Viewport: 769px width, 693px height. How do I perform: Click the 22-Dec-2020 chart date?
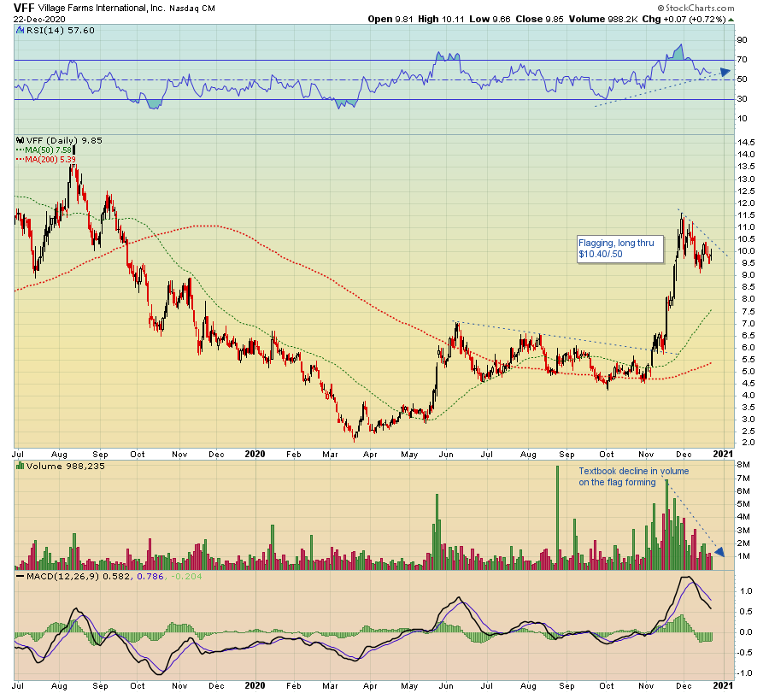pos(39,20)
